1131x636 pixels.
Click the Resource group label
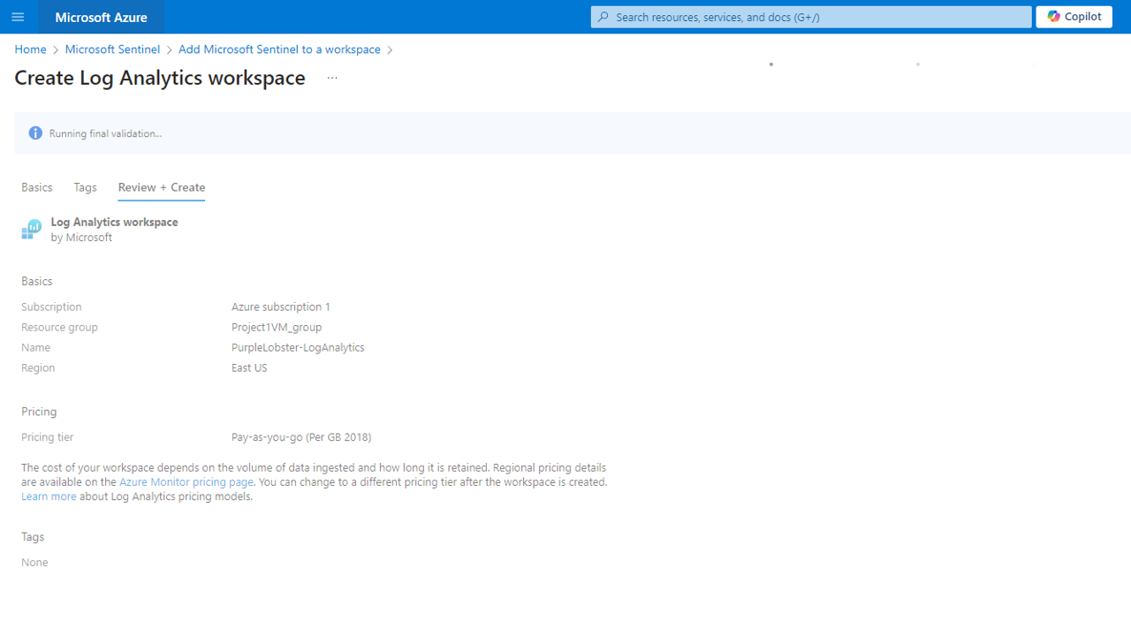click(59, 327)
